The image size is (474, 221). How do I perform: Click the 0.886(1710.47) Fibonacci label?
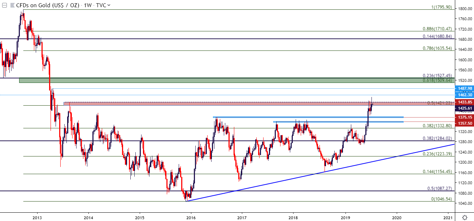[x=437, y=28]
